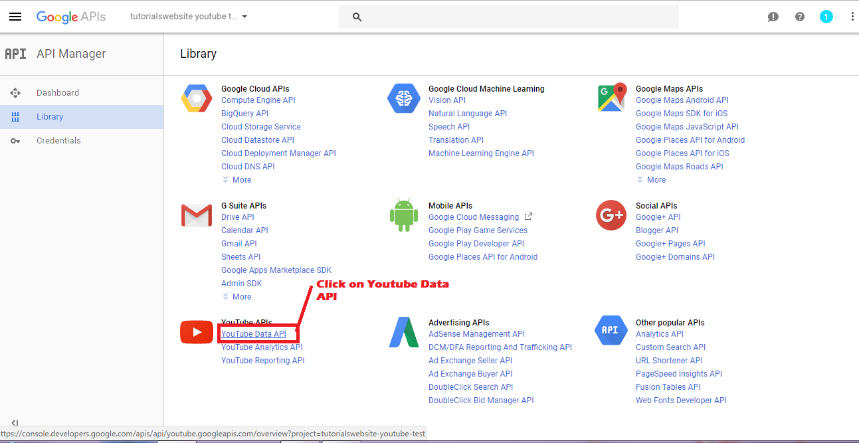Open the Translation API link

click(456, 140)
